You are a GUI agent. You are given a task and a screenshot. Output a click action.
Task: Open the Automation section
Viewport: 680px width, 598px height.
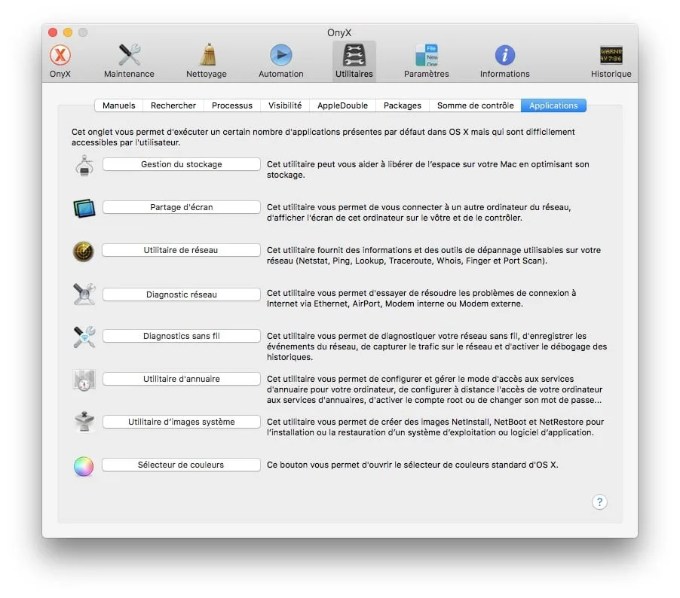tap(281, 61)
